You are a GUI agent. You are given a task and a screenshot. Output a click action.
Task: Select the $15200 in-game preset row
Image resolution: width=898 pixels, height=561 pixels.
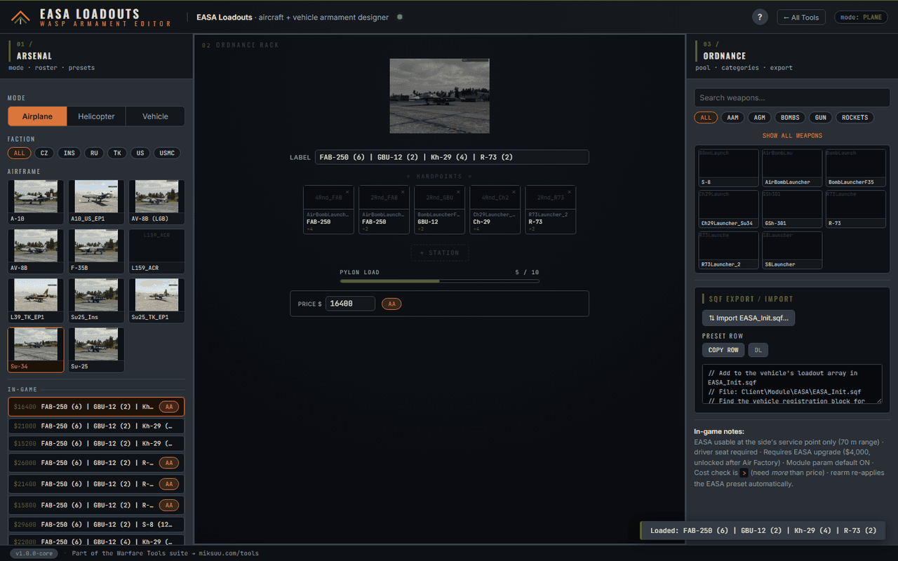[96, 443]
